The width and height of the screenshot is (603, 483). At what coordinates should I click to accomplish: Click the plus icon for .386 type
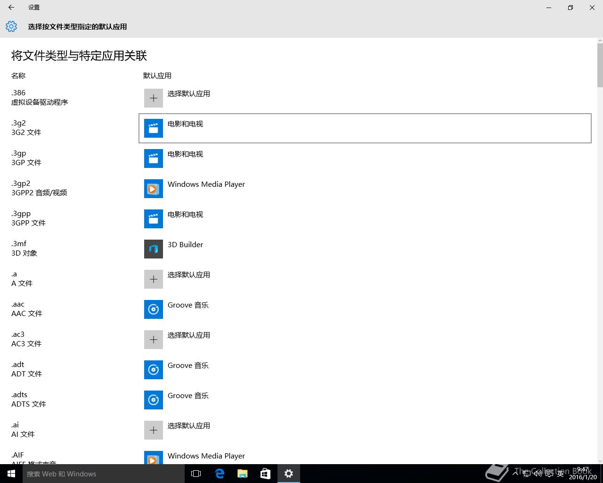coord(154,98)
